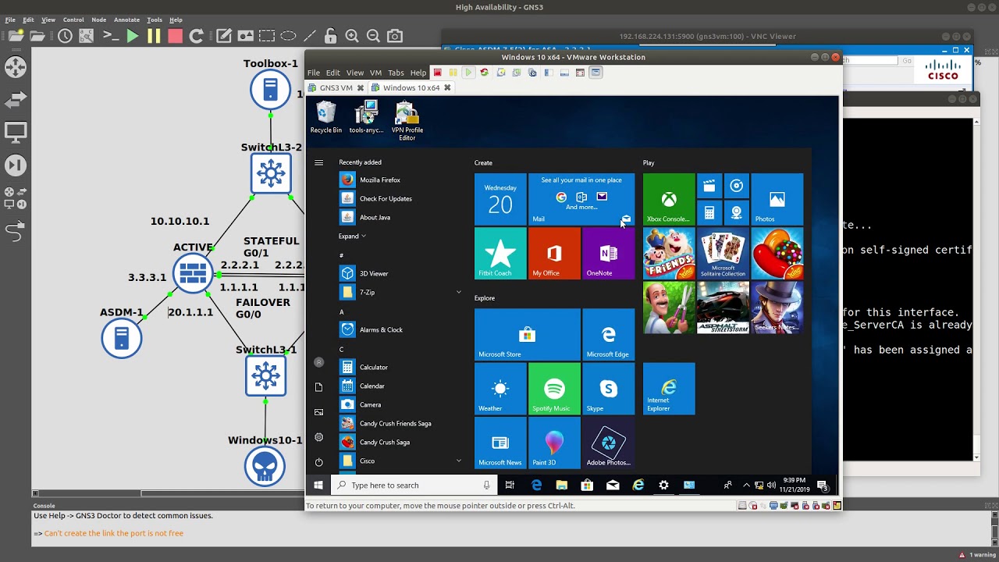Browse end devices in GNS3 sidebar
This screenshot has width=999, height=562.
(16, 133)
